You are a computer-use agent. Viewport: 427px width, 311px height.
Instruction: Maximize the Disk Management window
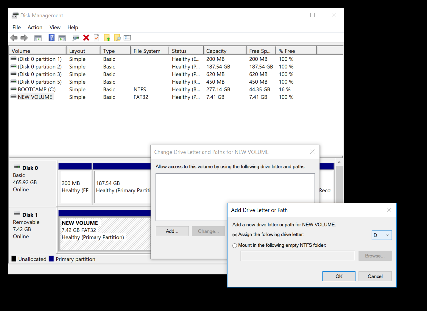click(312, 15)
